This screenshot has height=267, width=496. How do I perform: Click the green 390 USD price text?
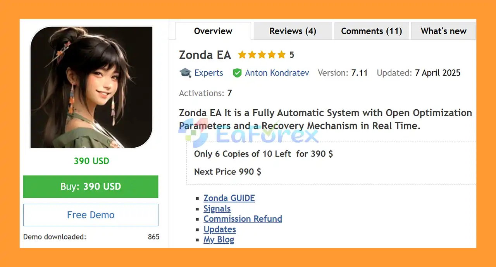[x=91, y=161]
